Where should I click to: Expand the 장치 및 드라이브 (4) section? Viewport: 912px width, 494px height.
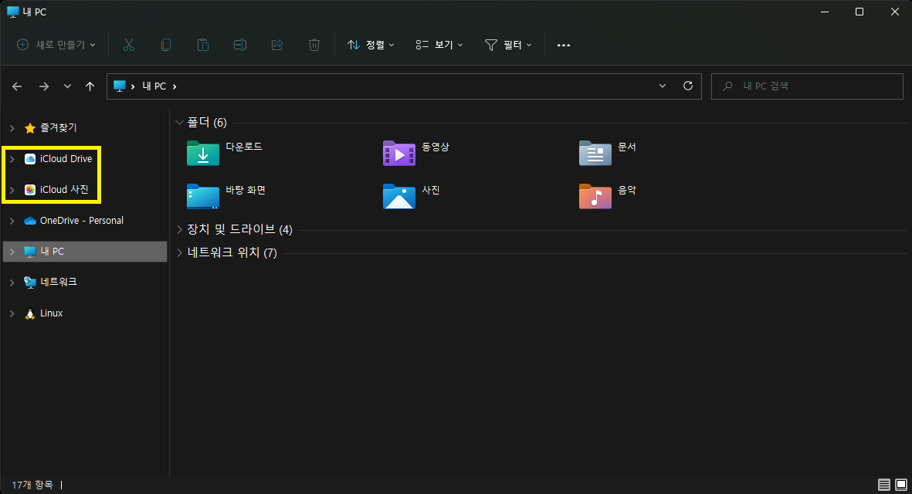(179, 228)
